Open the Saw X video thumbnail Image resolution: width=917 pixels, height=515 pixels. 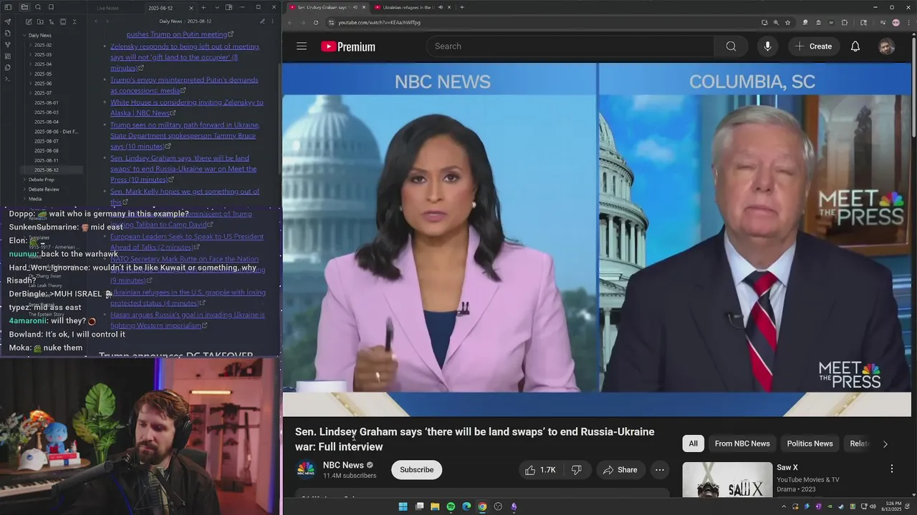[x=727, y=481]
